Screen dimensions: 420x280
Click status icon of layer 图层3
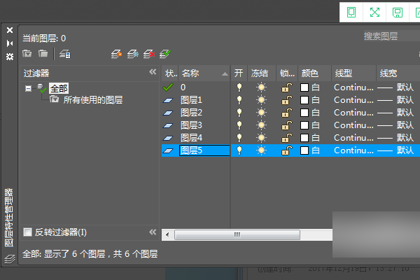[168, 125]
